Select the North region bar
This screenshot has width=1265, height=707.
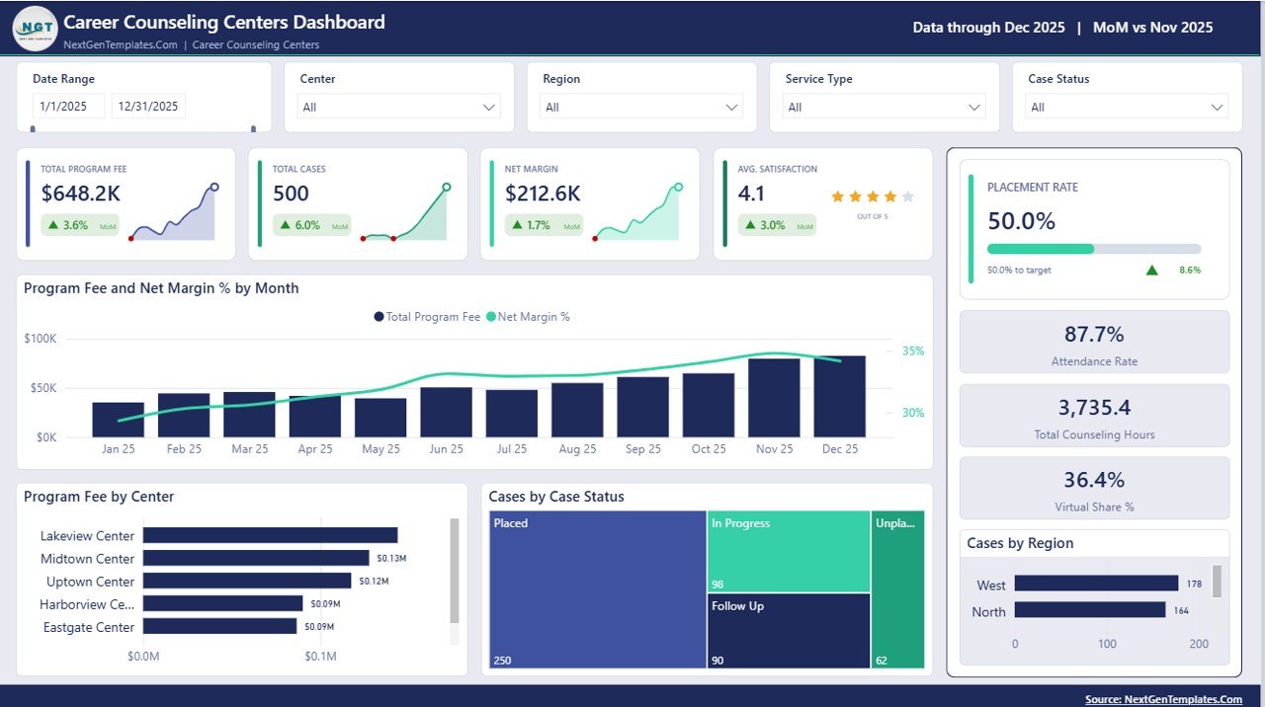click(1090, 610)
